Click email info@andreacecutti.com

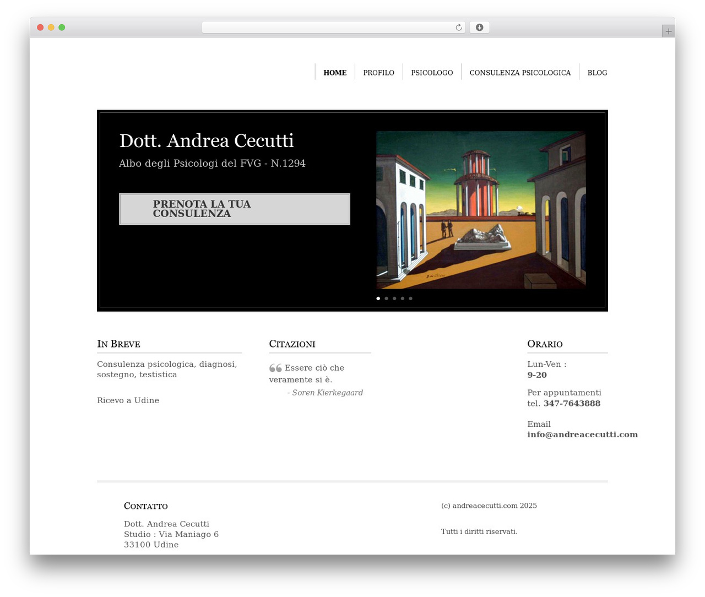click(582, 435)
